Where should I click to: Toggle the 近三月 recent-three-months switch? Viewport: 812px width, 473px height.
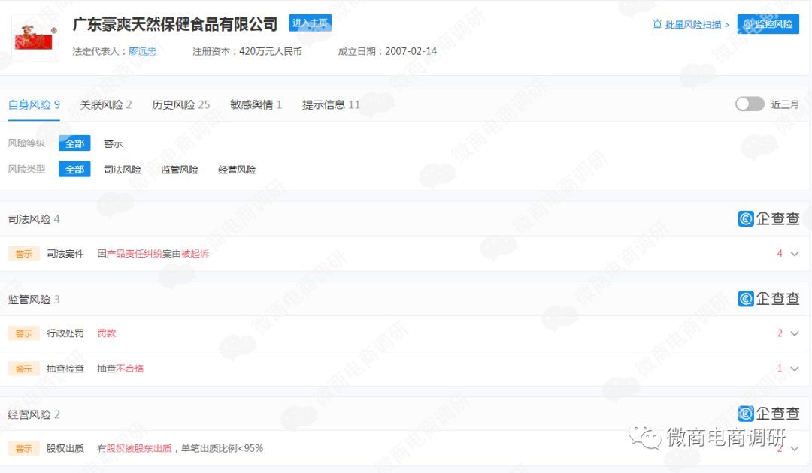coord(750,104)
